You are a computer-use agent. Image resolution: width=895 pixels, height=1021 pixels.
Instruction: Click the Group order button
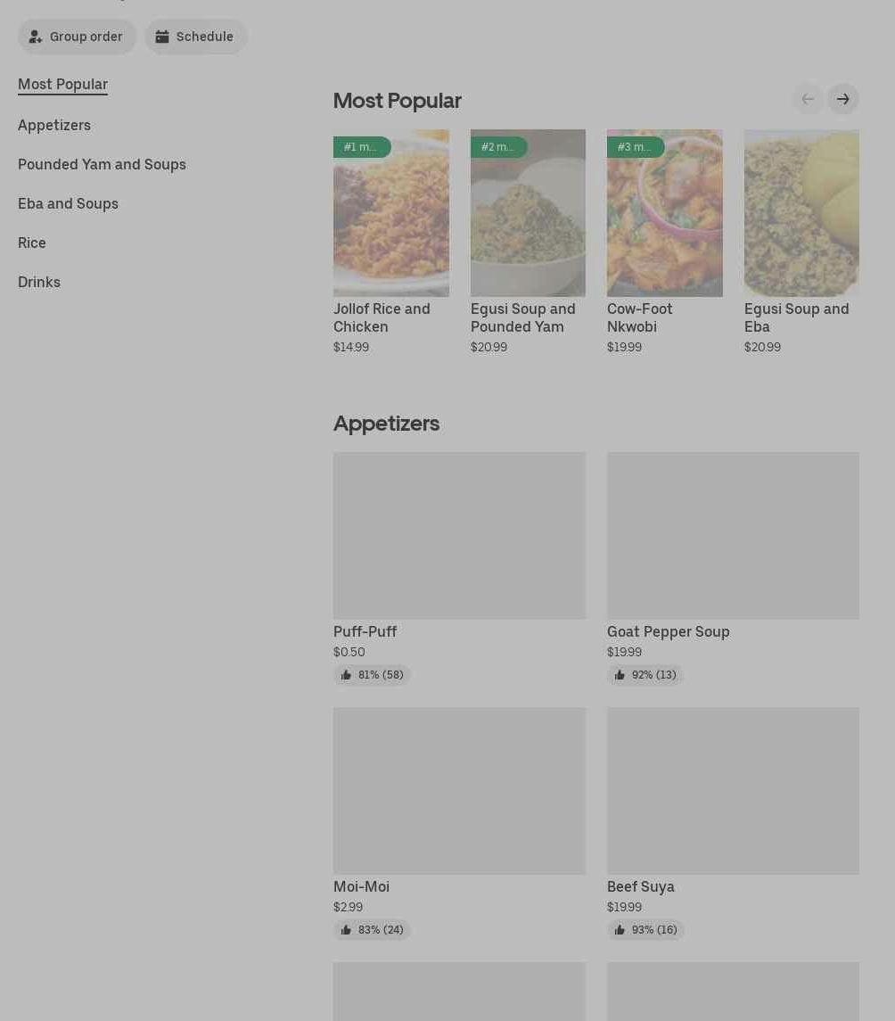click(77, 37)
